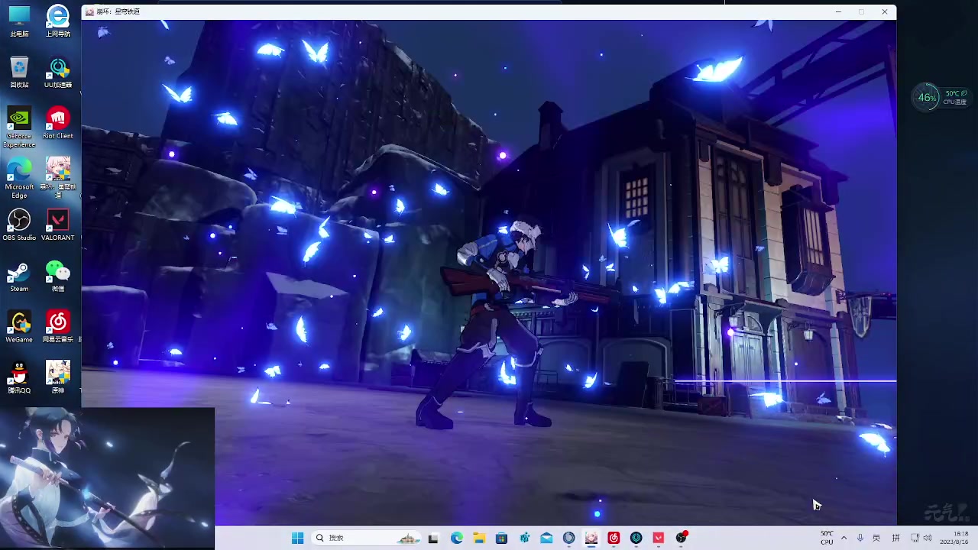This screenshot has height=550, width=978.
Task: Launch Riot Client from the desktop
Action: click(x=58, y=123)
